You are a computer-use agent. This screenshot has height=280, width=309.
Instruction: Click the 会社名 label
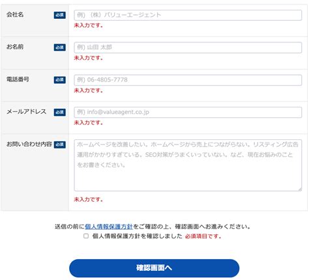coord(15,15)
